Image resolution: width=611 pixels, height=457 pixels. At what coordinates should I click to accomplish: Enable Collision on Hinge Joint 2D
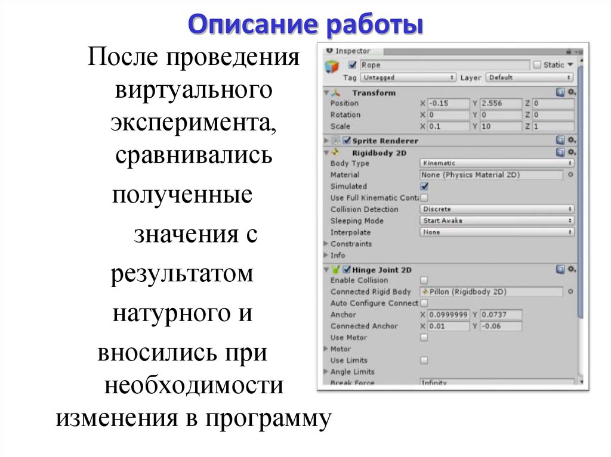click(x=423, y=280)
